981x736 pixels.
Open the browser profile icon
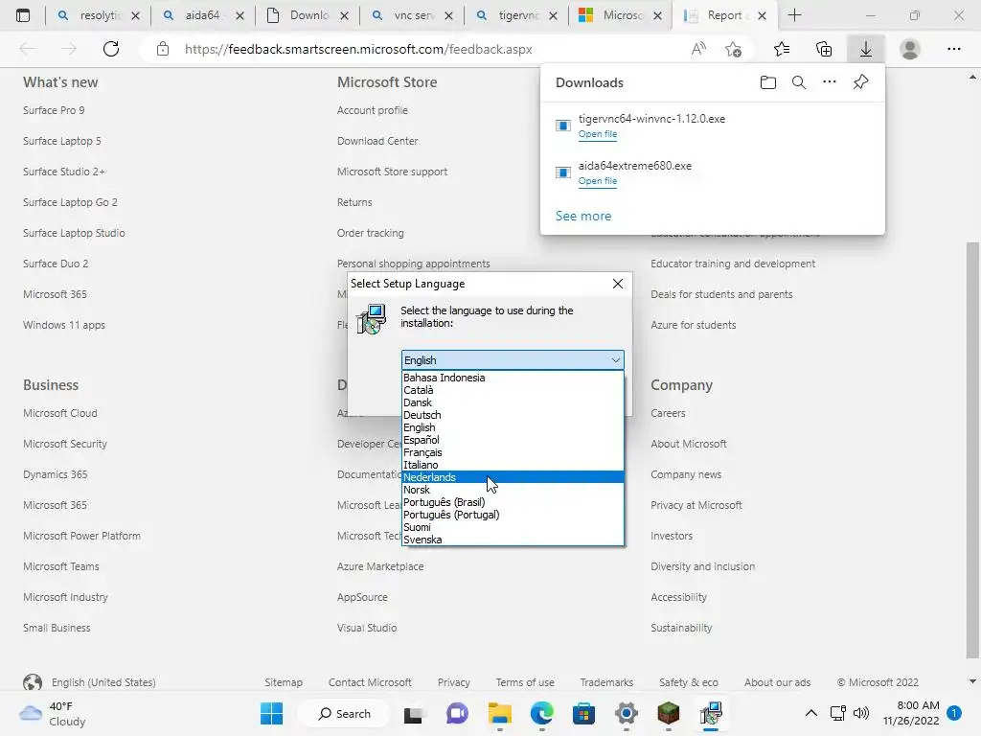910,49
